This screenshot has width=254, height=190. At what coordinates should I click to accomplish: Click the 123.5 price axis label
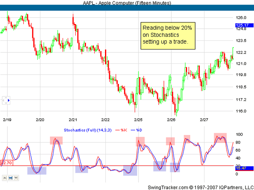coord(241,41)
